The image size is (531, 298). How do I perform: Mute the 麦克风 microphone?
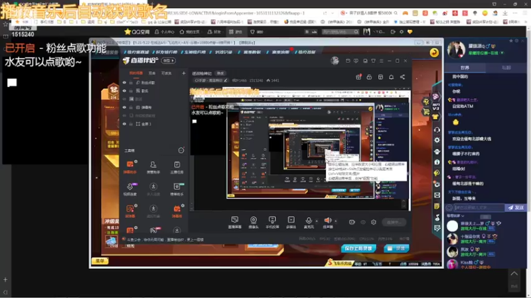(309, 223)
